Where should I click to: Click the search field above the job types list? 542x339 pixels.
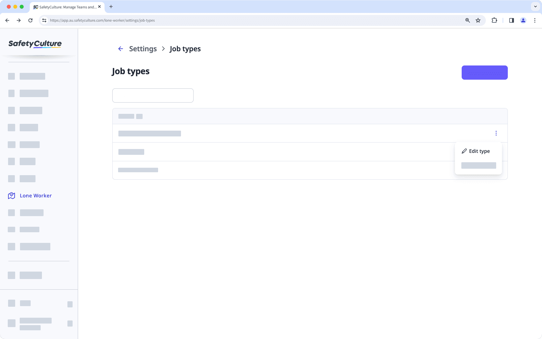[153, 95]
